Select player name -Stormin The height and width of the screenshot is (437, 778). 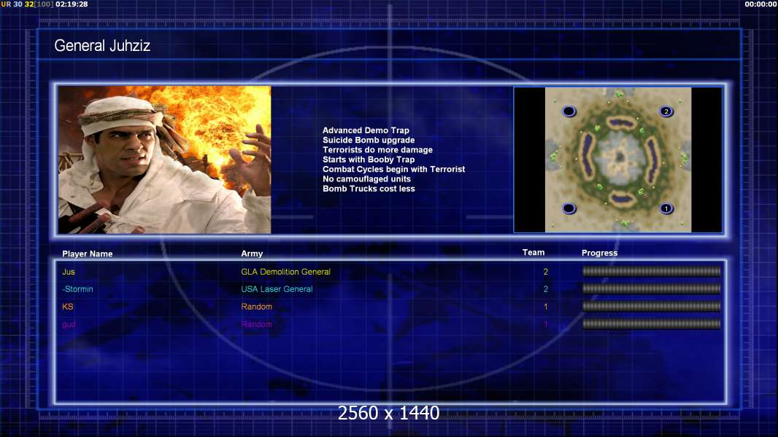point(77,289)
